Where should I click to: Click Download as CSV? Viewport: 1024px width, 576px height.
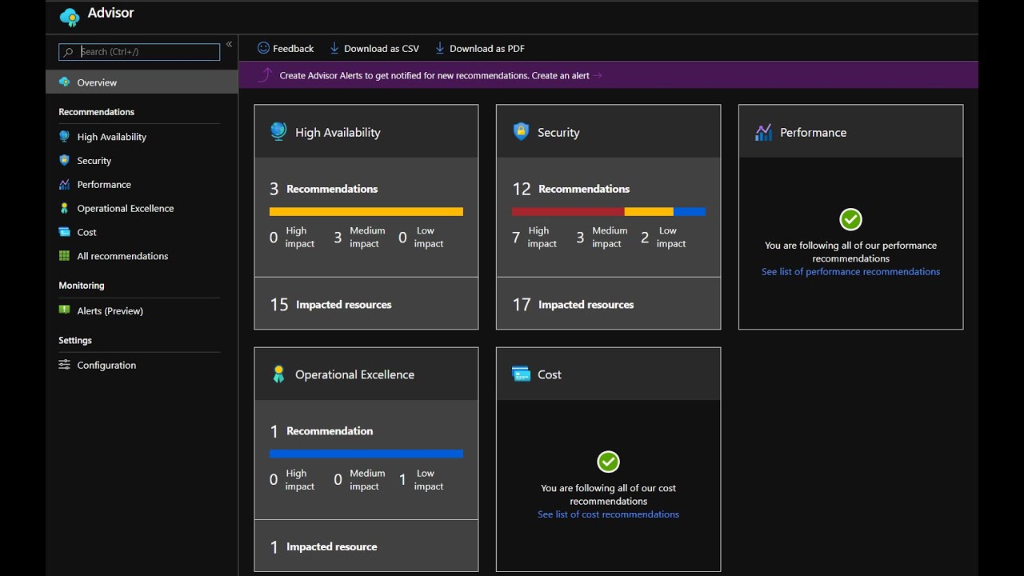point(374,48)
